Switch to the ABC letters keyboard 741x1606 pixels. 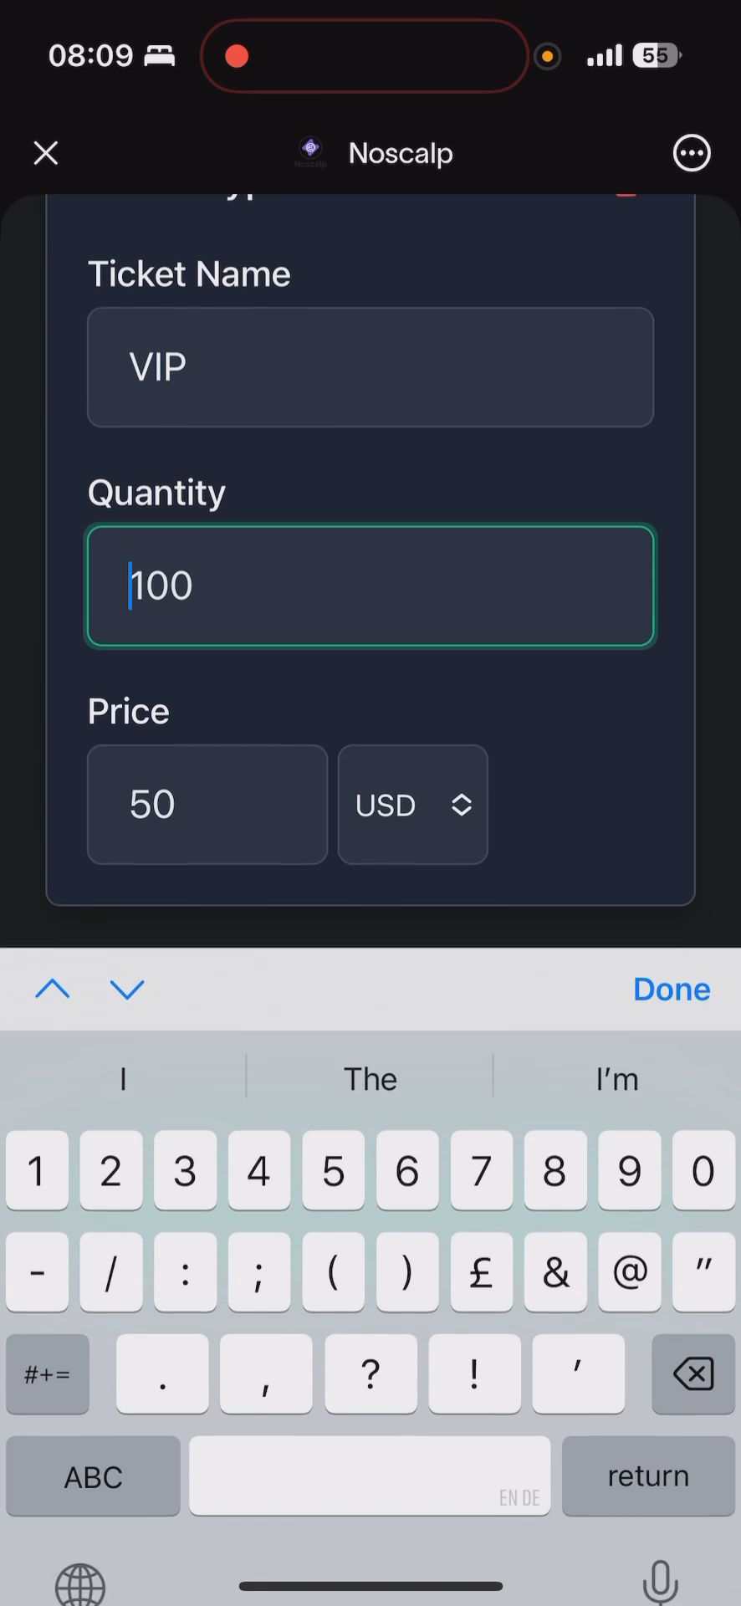tap(93, 1476)
